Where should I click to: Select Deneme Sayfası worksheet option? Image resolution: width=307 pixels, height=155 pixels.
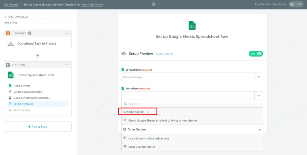tap(192, 112)
